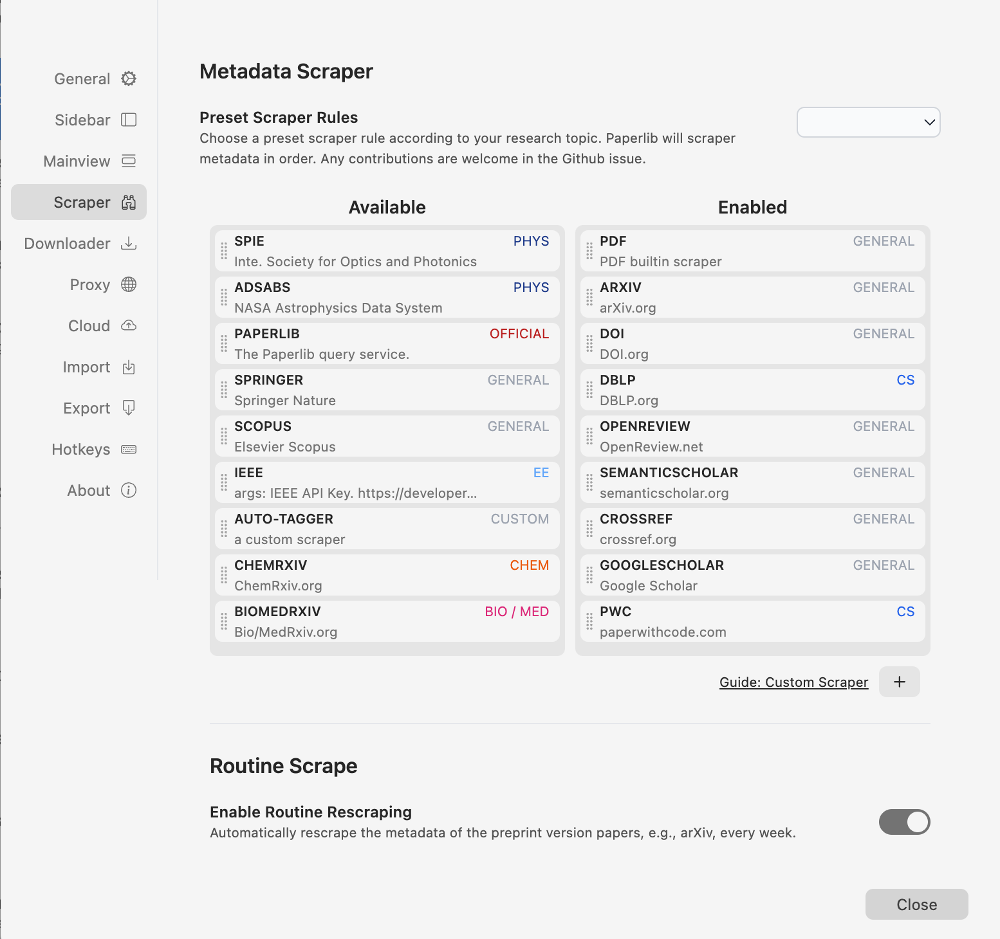Click the plus button to add custom scraper
The height and width of the screenshot is (939, 1000).
[x=899, y=682]
